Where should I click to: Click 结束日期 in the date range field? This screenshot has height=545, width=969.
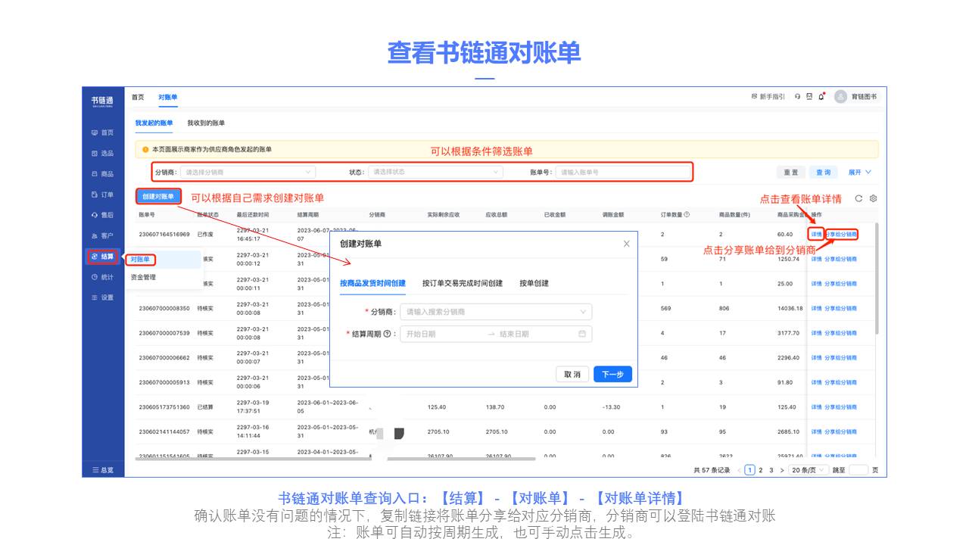[x=514, y=334]
